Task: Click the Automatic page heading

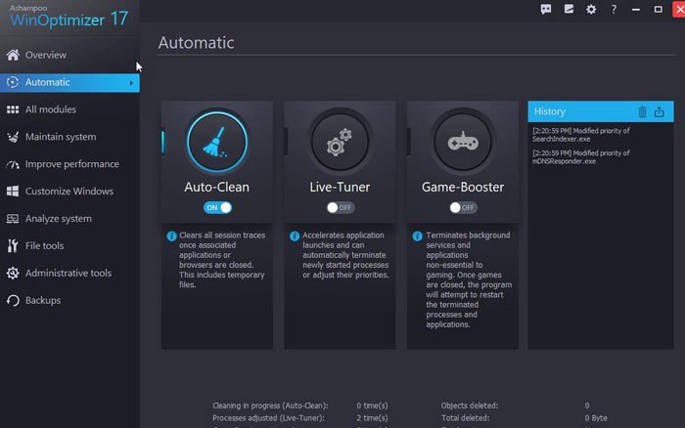Action: click(196, 43)
